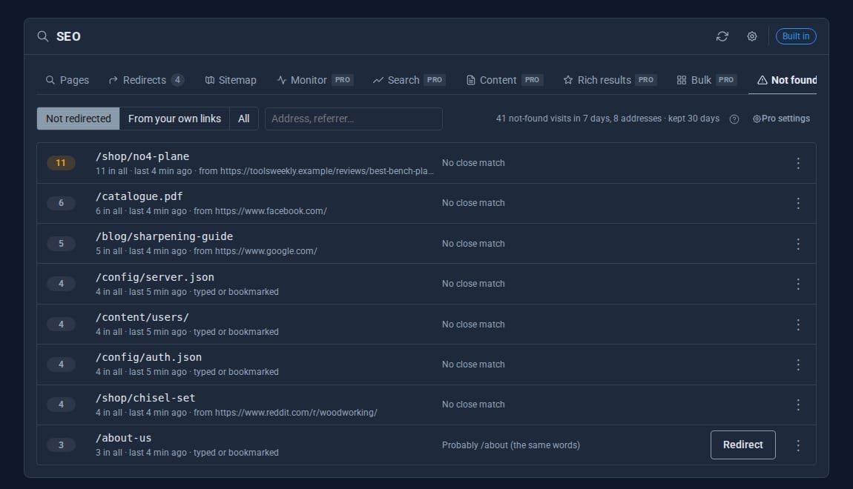853x489 pixels.
Task: Open more options for /blog/sharpening-guide
Action: (798, 244)
